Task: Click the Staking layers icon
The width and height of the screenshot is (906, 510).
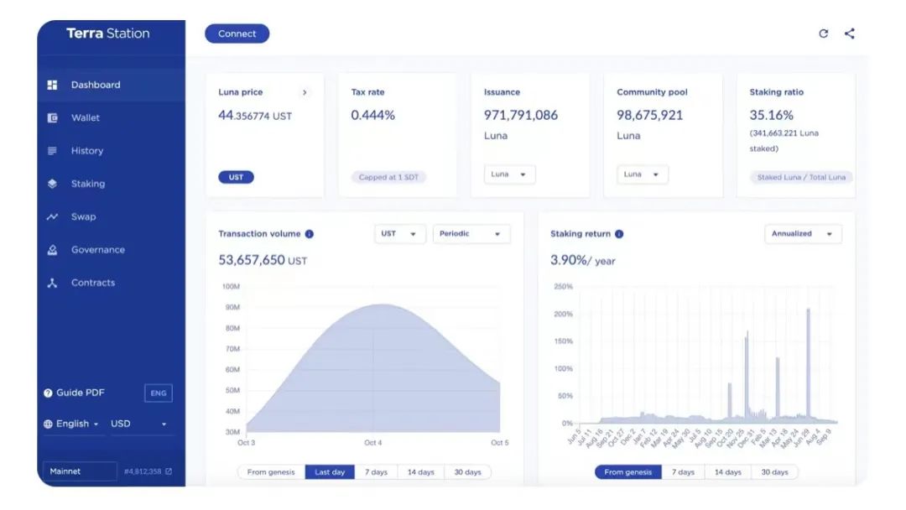Action: pos(52,184)
